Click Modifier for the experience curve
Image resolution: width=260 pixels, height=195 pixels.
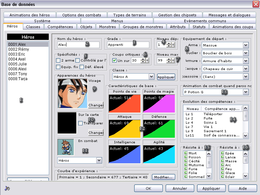pyautogui.click(x=163, y=177)
